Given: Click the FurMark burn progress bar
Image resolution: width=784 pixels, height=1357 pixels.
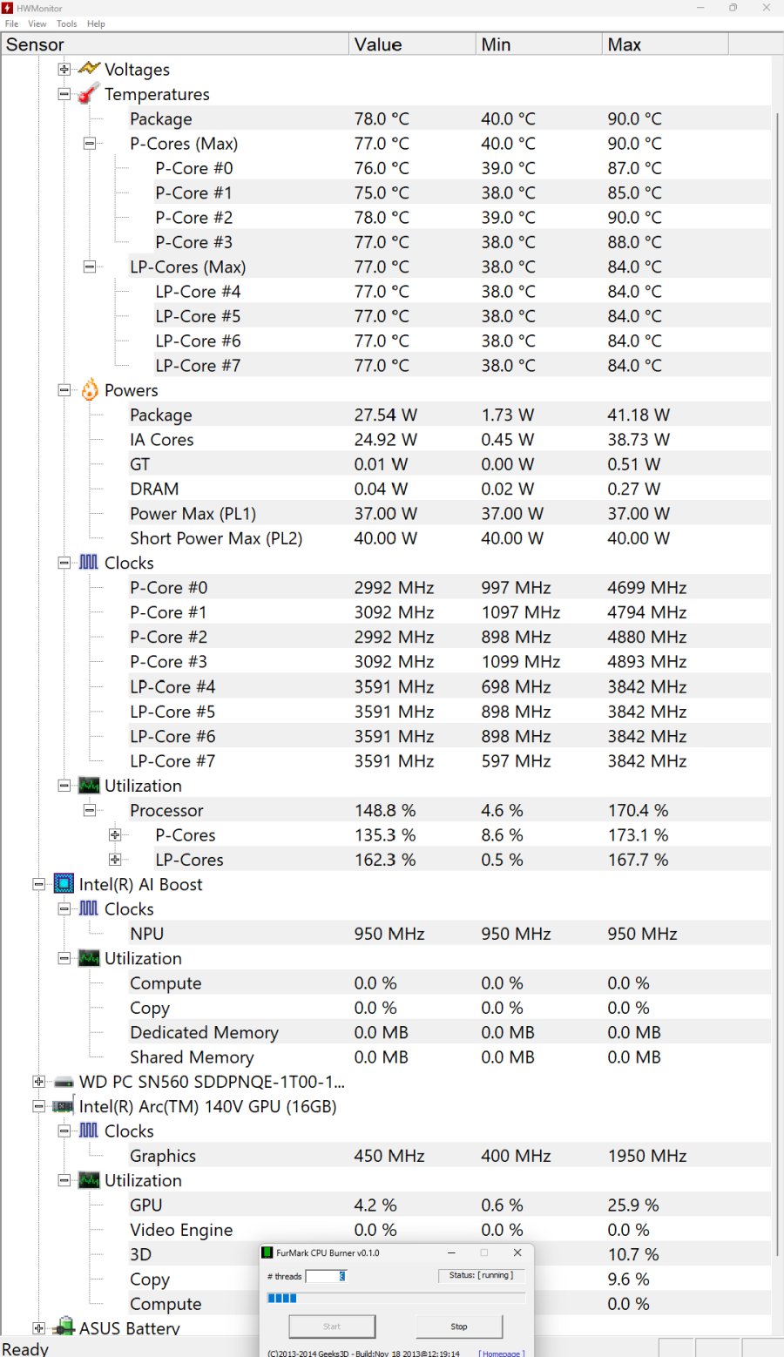Looking at the screenshot, I should coord(396,1298).
